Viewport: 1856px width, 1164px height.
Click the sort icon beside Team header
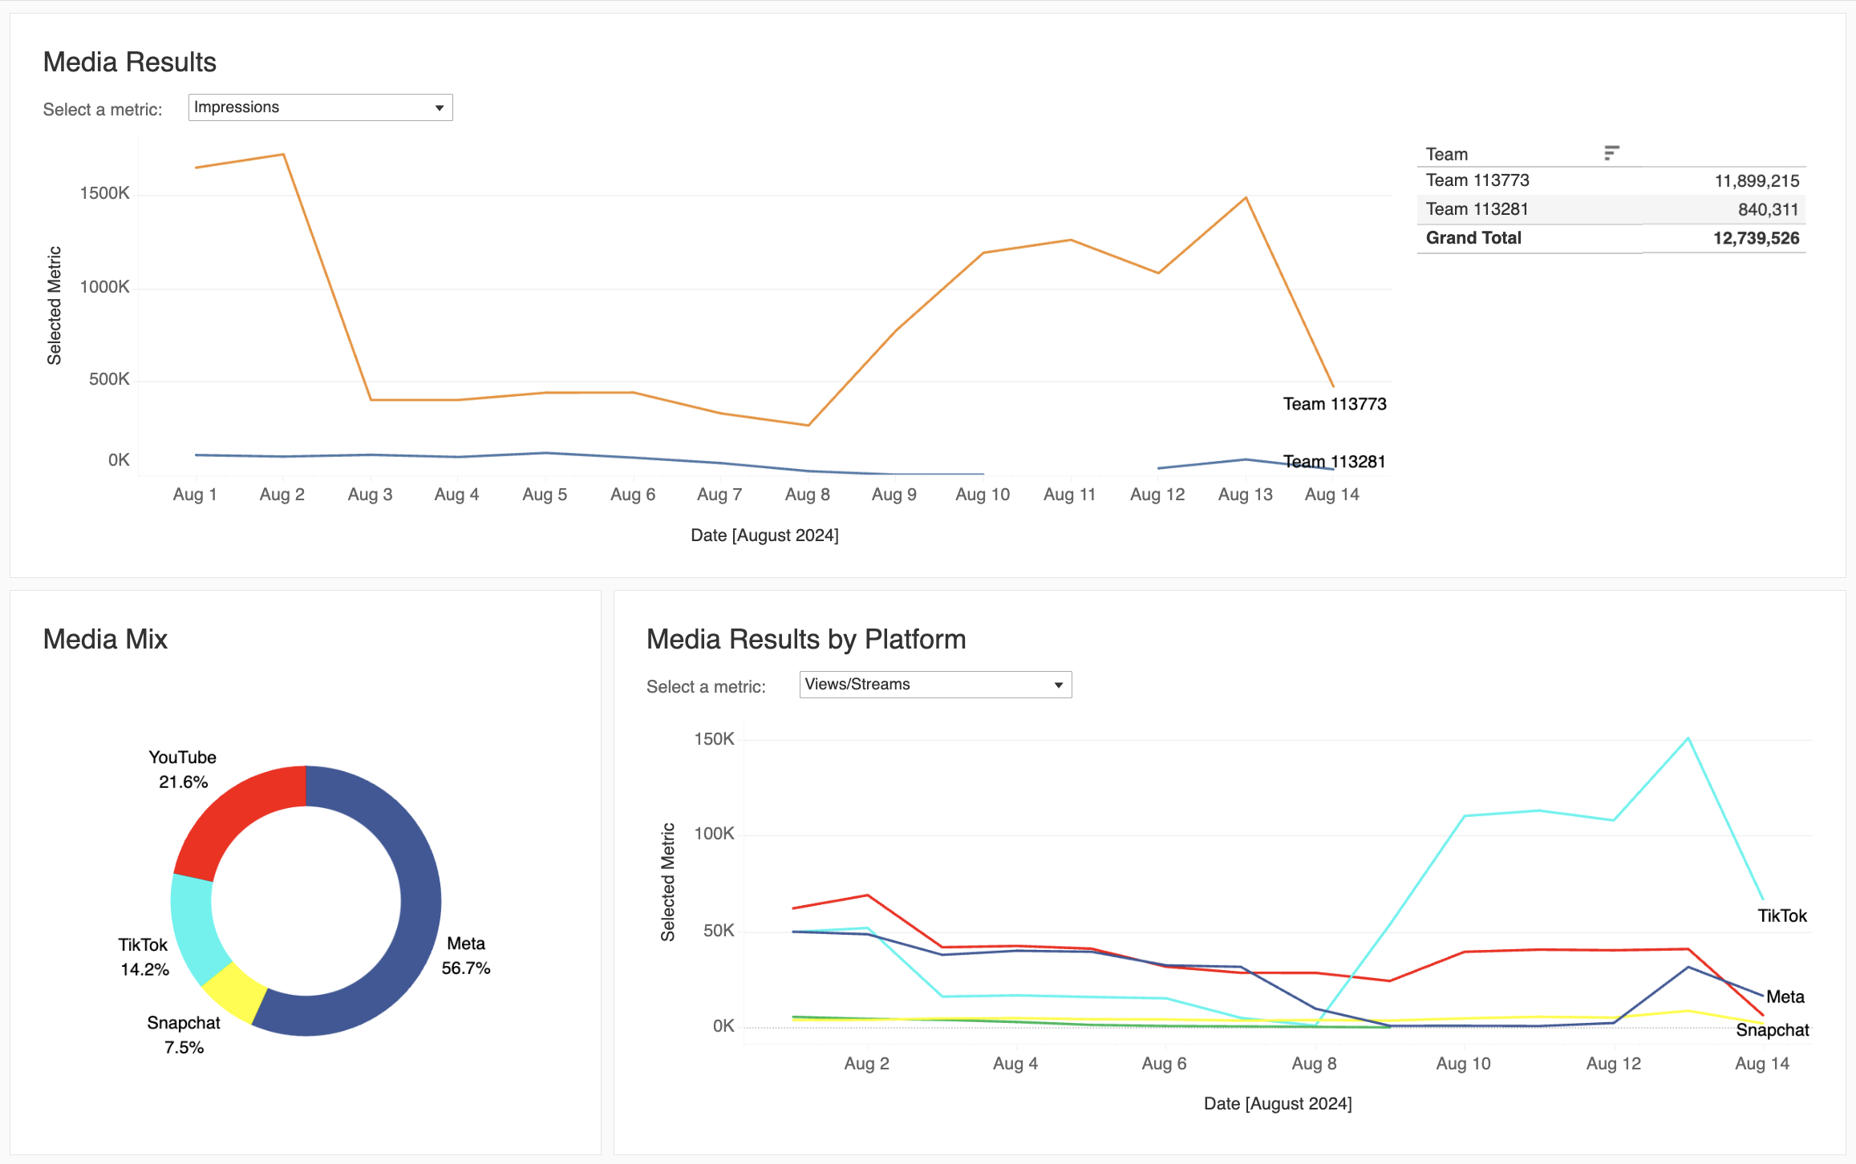click(1611, 153)
